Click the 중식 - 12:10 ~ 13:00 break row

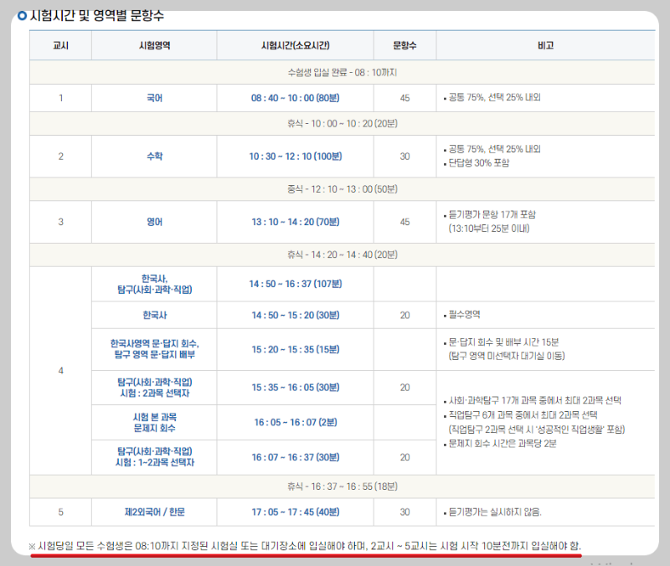tap(335, 189)
